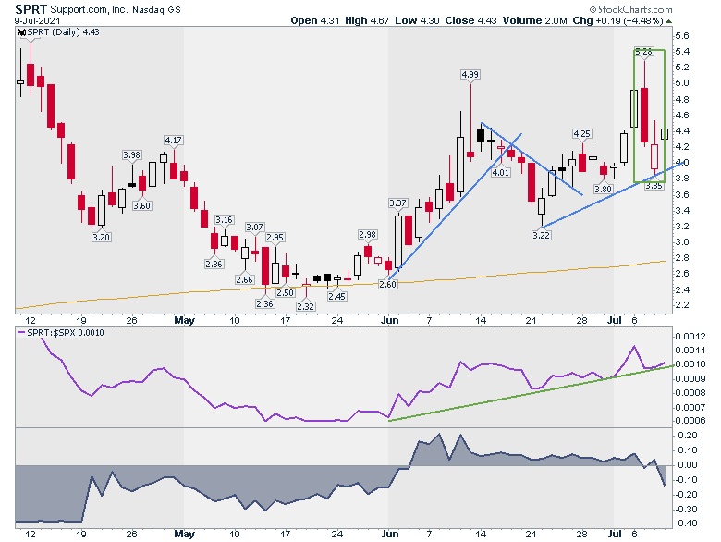Click the -0.40 indicator axis tick
The width and height of the screenshot is (721, 542).
click(x=686, y=524)
